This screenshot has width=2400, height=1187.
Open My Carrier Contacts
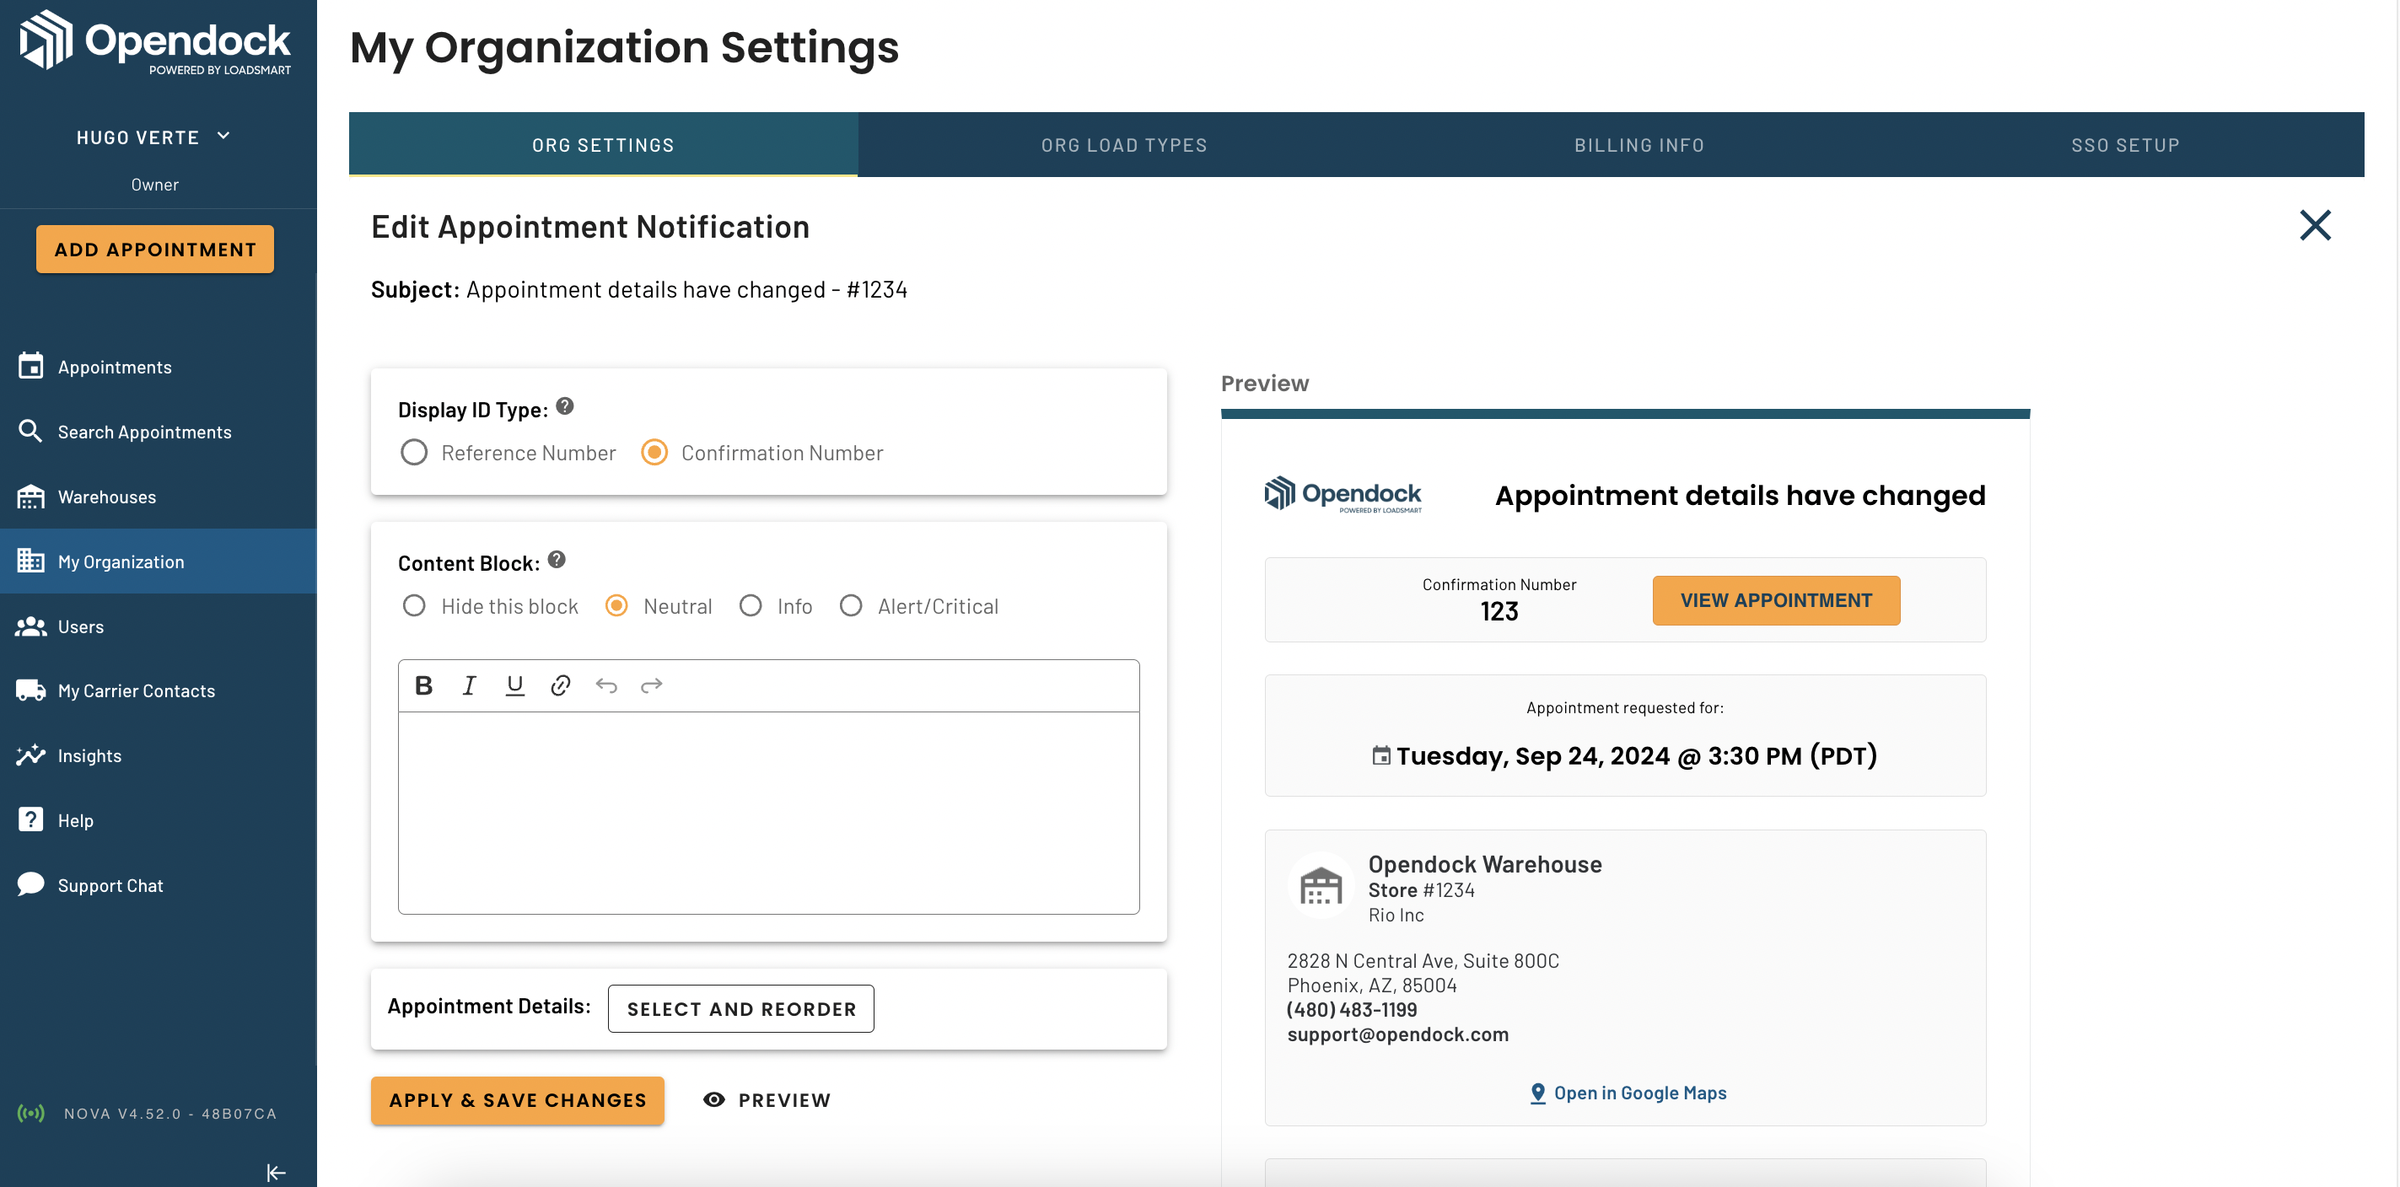click(136, 690)
